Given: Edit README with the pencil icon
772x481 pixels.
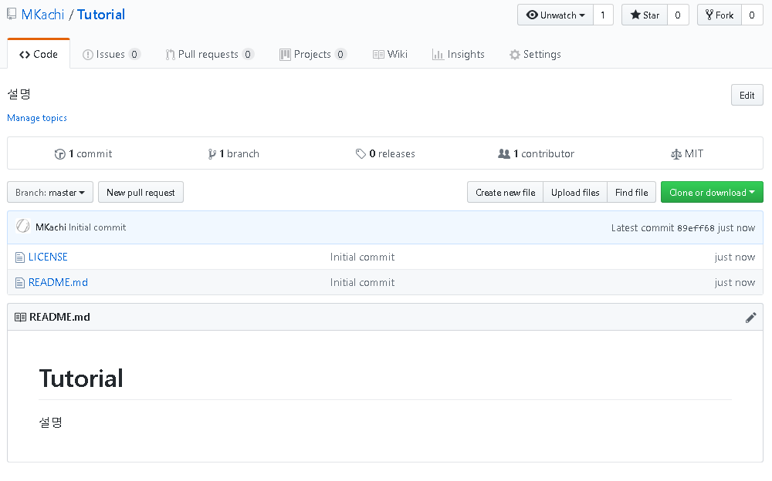Looking at the screenshot, I should pos(751,318).
